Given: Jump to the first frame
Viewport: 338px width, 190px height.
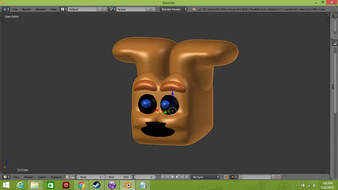Looking at the screenshot, I should (162, 177).
